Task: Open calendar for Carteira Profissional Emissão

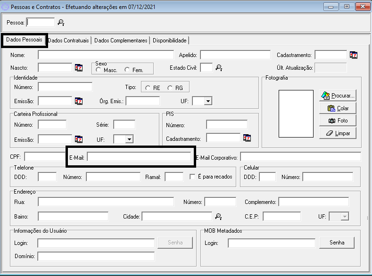Action: 79,139
